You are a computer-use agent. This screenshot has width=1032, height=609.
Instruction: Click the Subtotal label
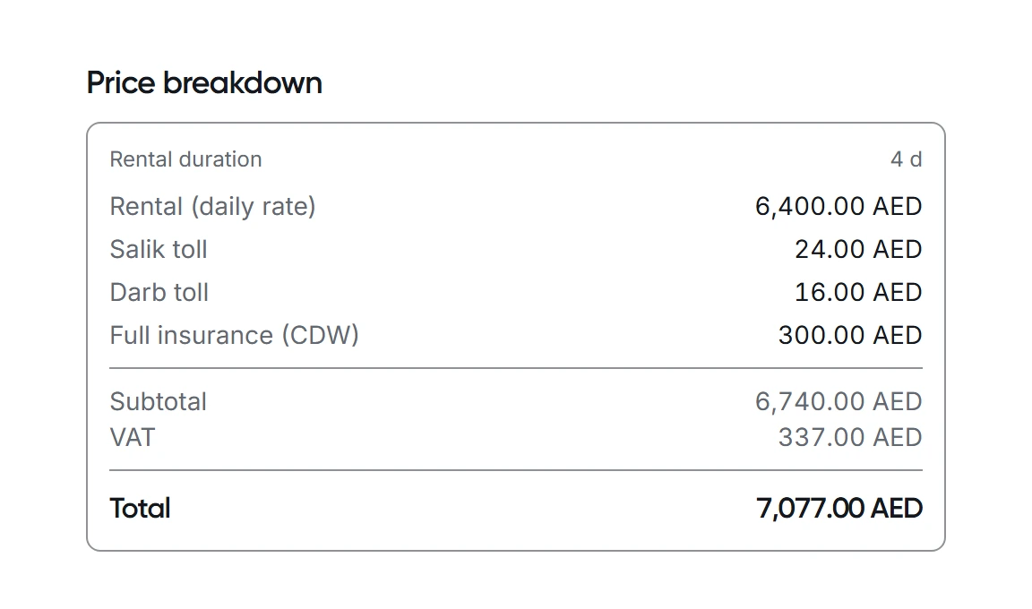[158, 401]
